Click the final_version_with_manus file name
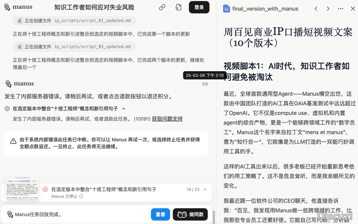This screenshot has height=224, width=358. [x=265, y=9]
